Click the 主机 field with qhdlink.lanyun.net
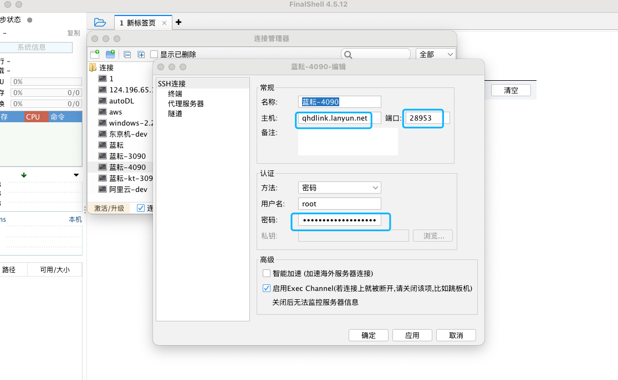618x380 pixels. pyautogui.click(x=339, y=118)
